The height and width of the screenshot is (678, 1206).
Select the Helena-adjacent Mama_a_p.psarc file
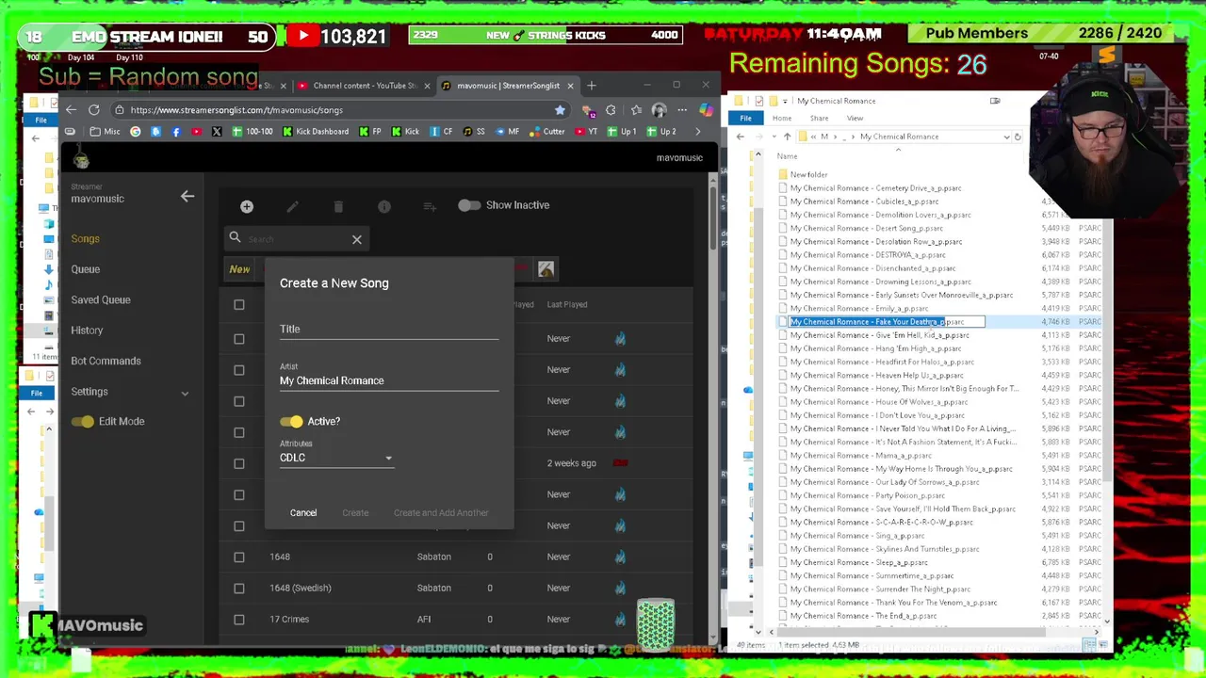pos(860,456)
